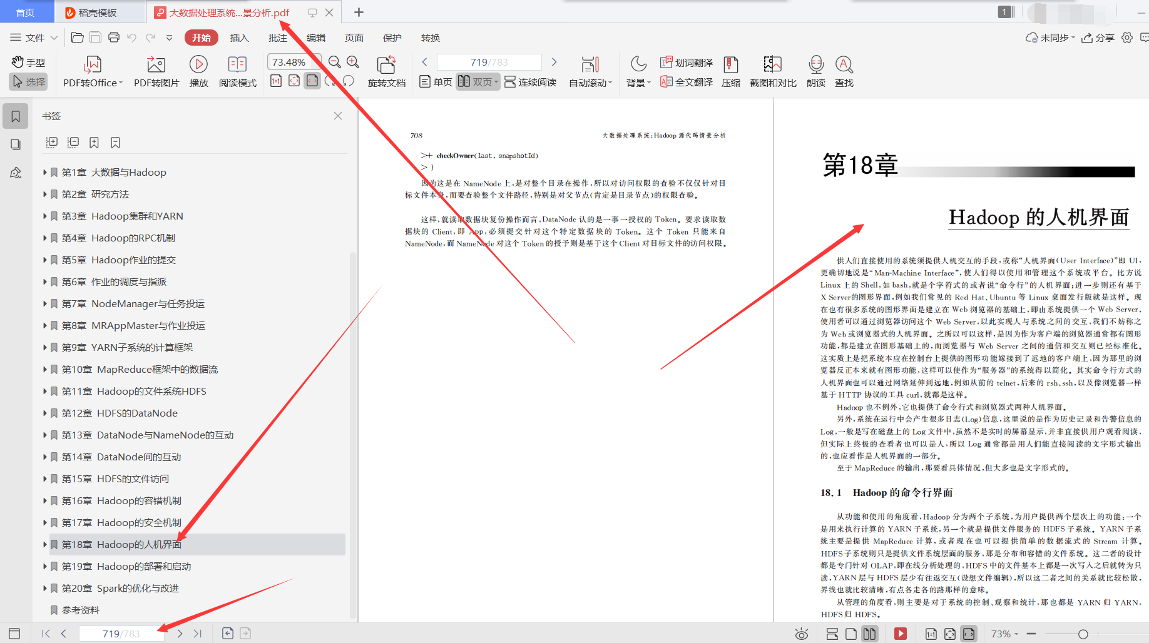Open 查找 search tool

point(844,72)
